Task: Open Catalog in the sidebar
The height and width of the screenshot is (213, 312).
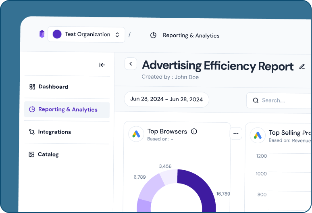Action: (x=67, y=155)
